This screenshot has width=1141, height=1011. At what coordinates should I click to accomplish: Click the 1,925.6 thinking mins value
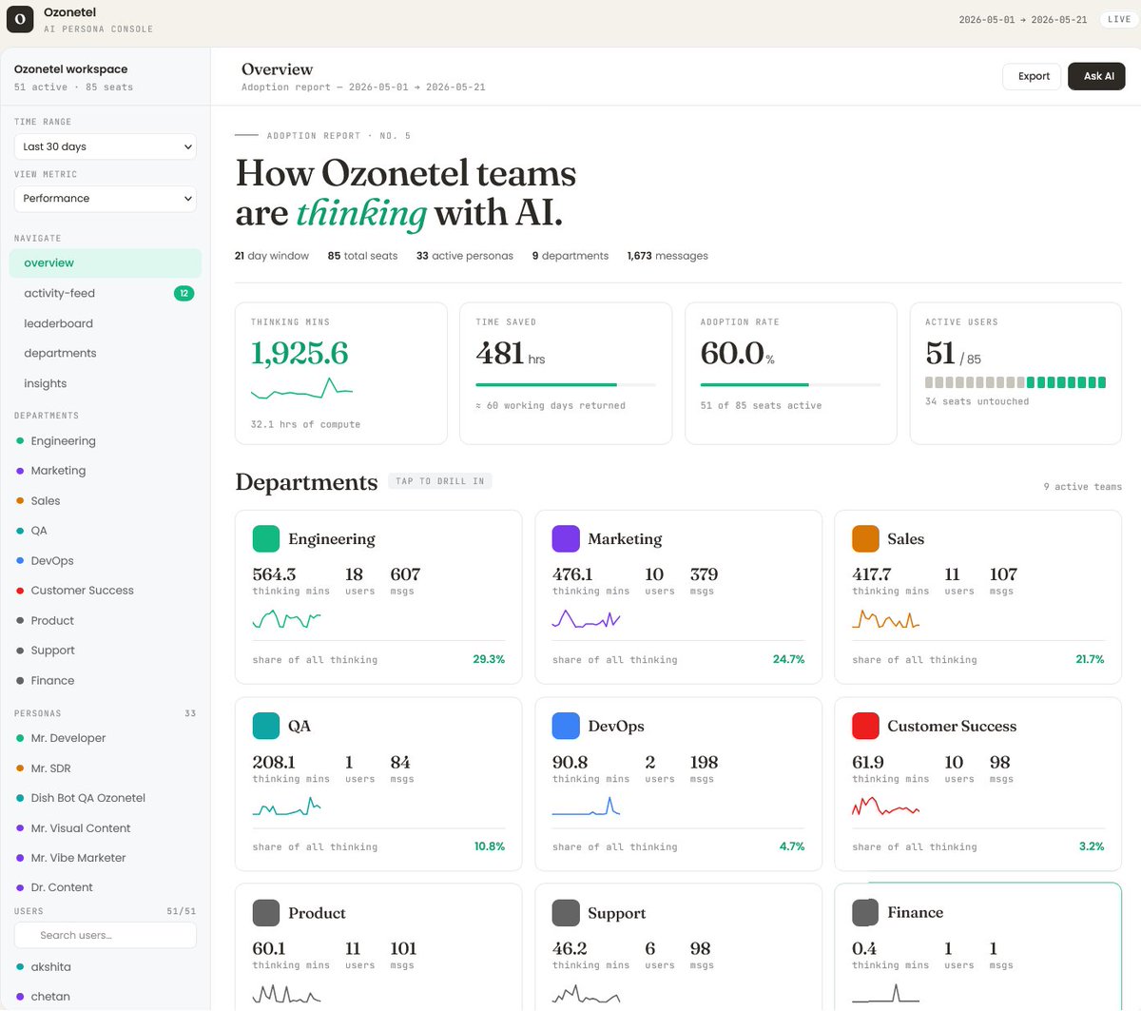300,353
